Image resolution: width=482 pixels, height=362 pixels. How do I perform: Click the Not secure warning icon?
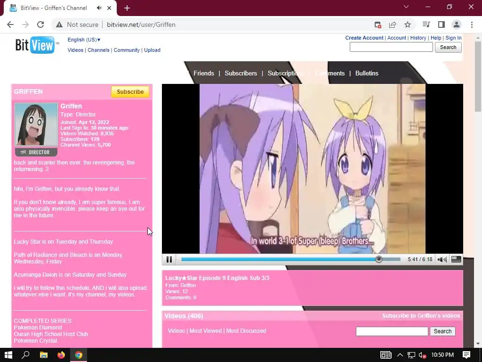[59, 25]
